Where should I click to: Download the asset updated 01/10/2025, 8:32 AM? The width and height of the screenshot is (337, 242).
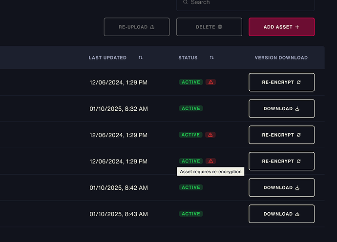point(281,109)
